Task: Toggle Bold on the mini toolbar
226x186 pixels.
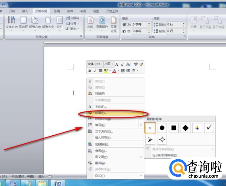Action: [x=90, y=71]
